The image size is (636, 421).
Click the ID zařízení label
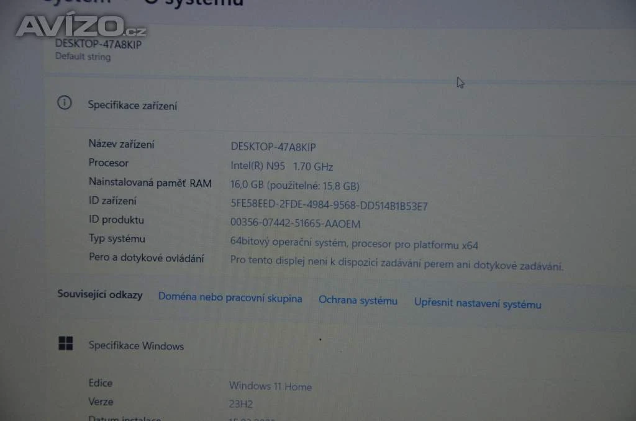(x=112, y=201)
